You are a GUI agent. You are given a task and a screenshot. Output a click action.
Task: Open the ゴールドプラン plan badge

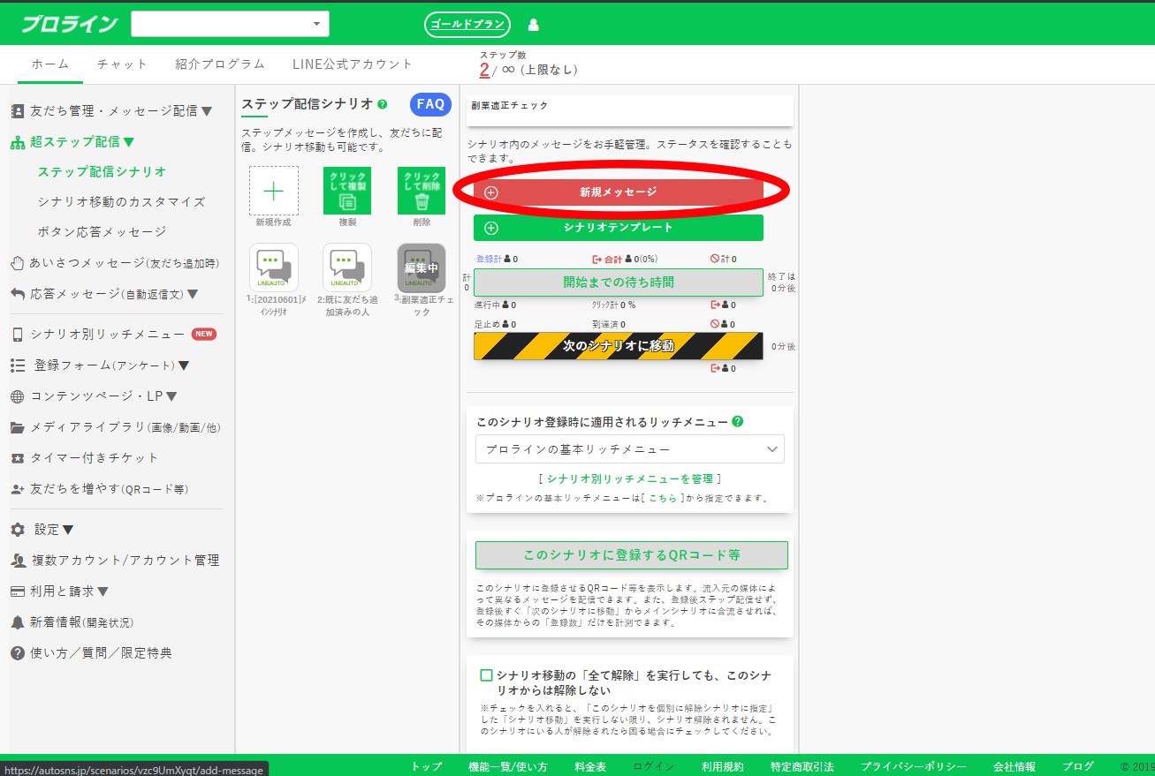click(467, 25)
